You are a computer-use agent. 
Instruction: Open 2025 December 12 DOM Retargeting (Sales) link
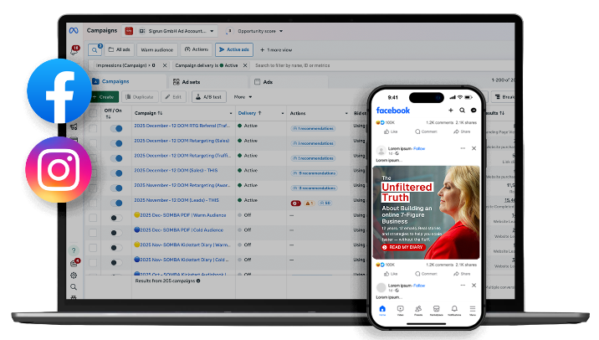(x=182, y=141)
